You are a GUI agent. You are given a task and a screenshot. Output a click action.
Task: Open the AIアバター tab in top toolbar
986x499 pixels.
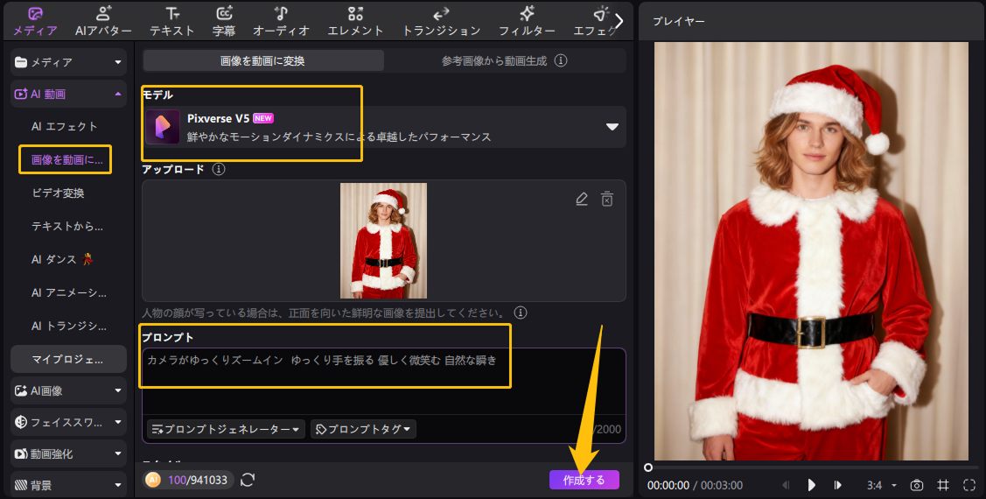[103, 21]
